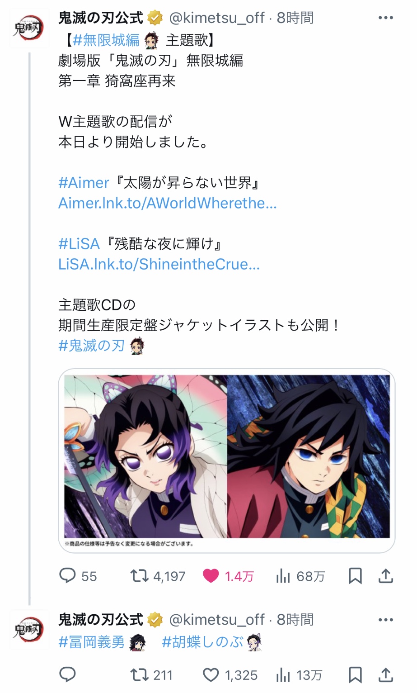Bookmark the first tweet
417x693 pixels.
tap(355, 576)
